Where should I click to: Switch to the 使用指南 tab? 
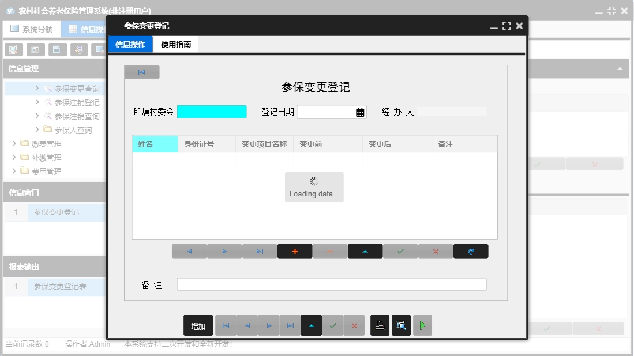point(175,43)
